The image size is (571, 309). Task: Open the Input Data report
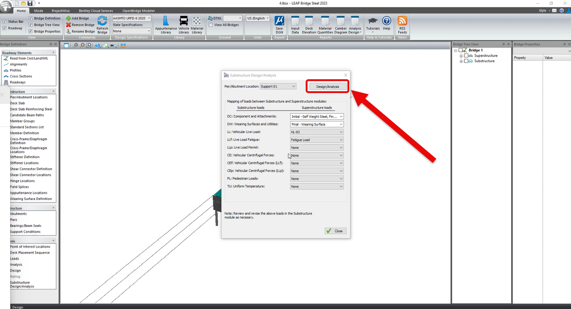coord(295,25)
